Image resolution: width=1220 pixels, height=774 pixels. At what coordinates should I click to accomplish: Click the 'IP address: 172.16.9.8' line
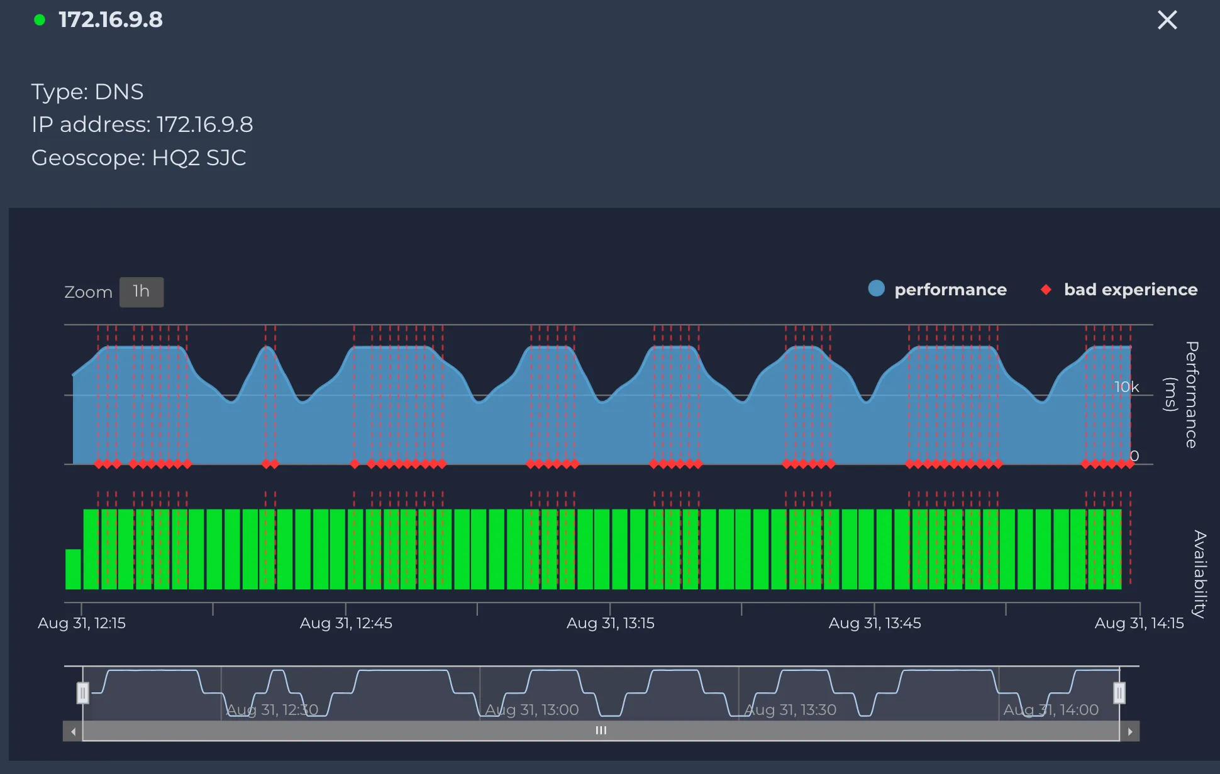coord(142,124)
